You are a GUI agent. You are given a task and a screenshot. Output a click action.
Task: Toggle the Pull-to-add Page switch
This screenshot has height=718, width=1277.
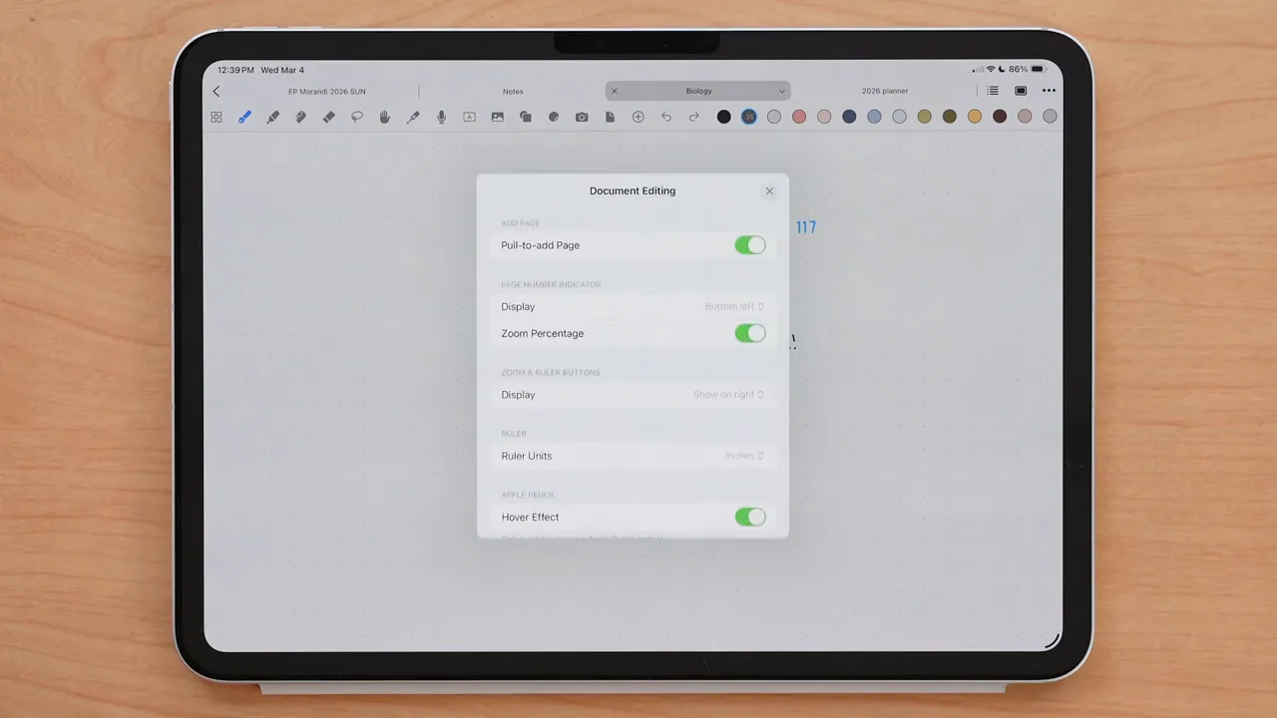(750, 245)
